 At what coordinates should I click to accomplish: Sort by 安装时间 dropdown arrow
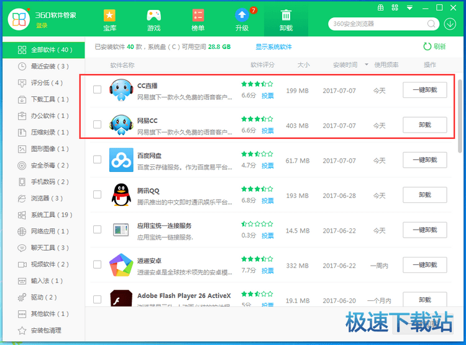pos(367,65)
